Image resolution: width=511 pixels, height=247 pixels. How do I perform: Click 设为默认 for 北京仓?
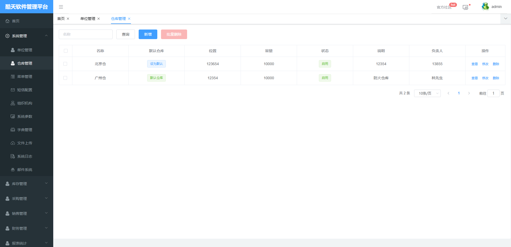point(156,64)
